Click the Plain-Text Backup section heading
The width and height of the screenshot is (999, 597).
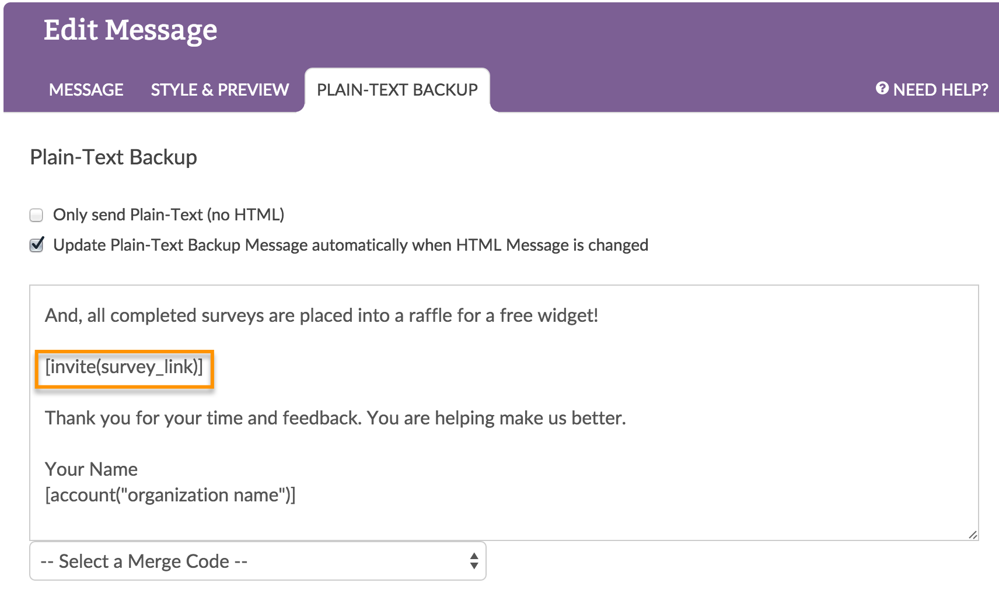point(113,157)
